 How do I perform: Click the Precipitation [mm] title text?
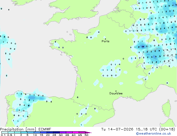click(18, 129)
